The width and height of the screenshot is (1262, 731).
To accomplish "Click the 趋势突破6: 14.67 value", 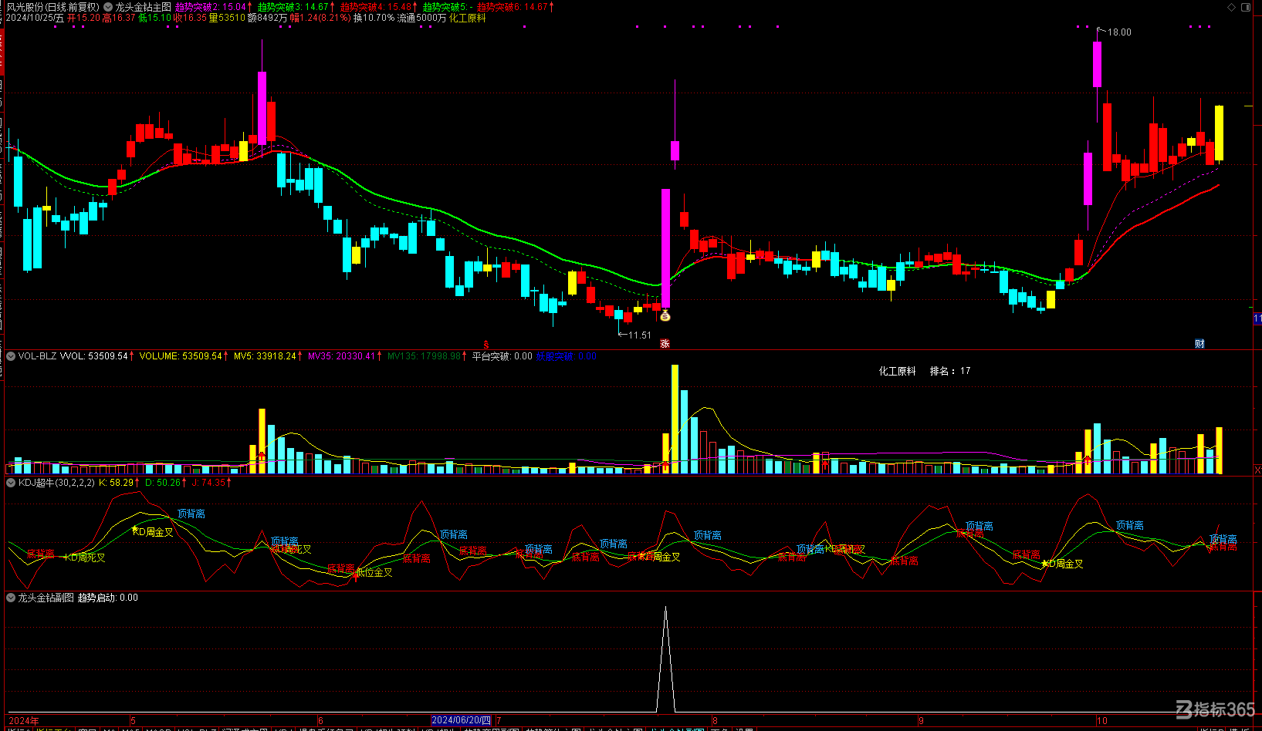I will point(513,7).
